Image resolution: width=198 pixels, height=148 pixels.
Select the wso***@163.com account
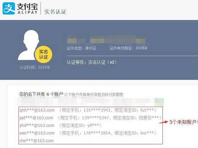[37, 133]
